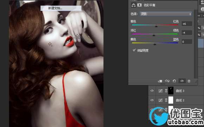Click the Color Balance scales icon
Screen dimensions: 204x127
click(134, 5)
